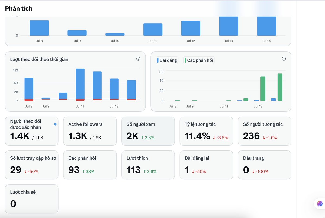Click Jul 8 bar in top chart
The width and height of the screenshot is (325, 218).
tap(39, 28)
